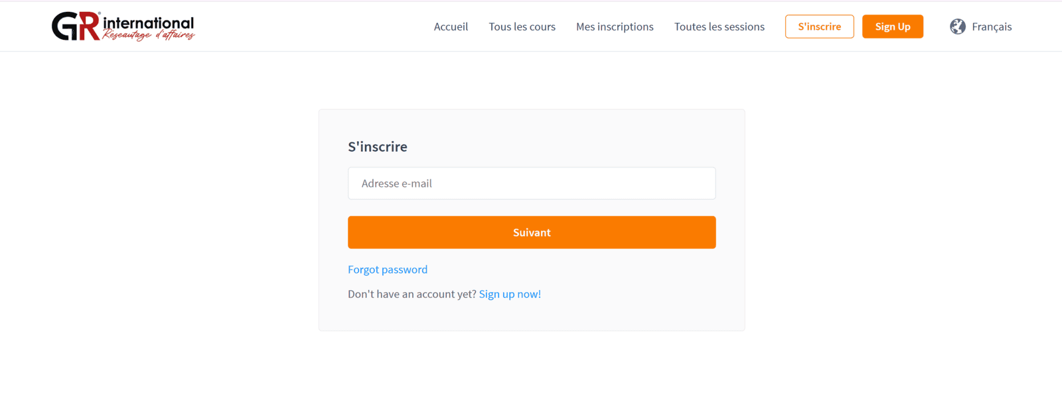Go to the Accueil page

(451, 26)
